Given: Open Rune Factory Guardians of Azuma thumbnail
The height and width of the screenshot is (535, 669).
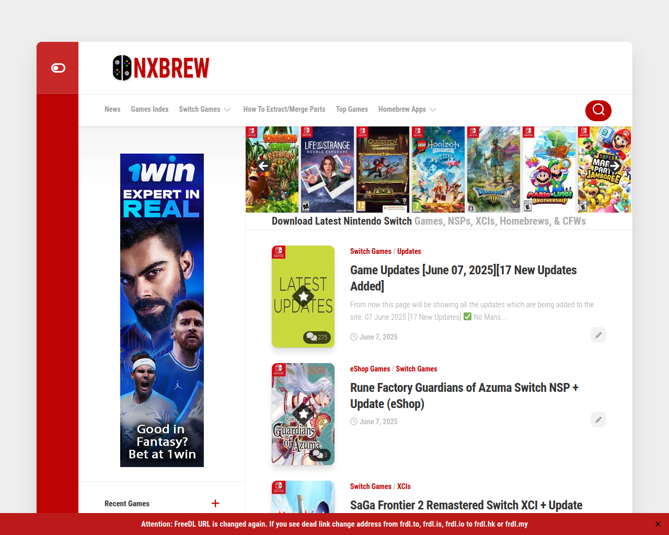Looking at the screenshot, I should (x=303, y=414).
